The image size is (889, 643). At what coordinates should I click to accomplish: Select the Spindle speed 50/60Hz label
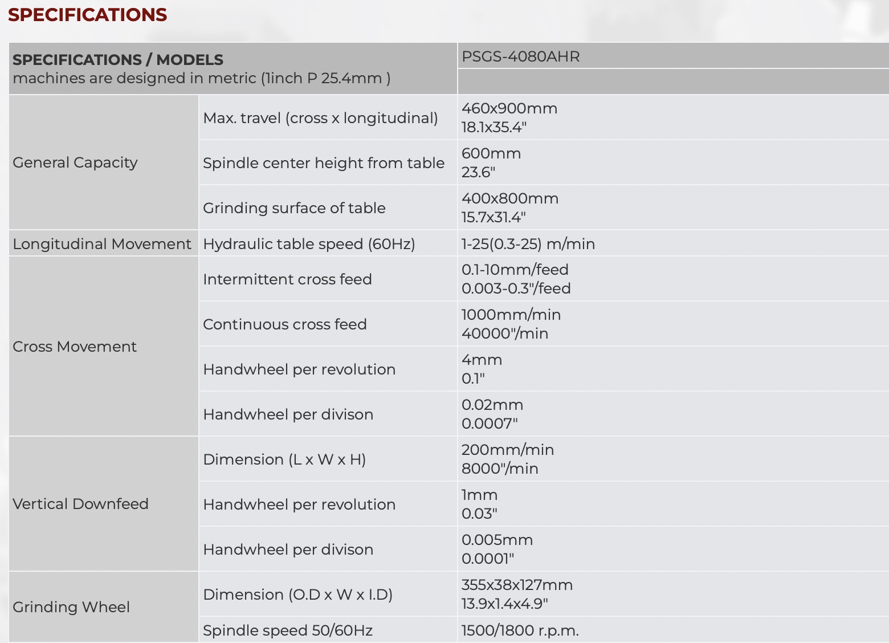click(x=287, y=630)
